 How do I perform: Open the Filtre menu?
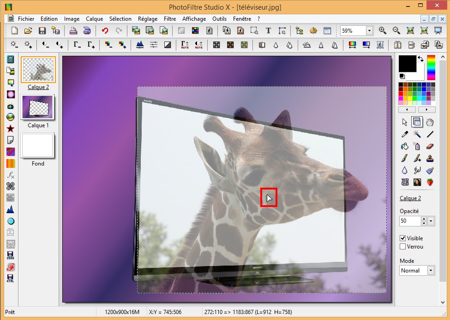(170, 19)
